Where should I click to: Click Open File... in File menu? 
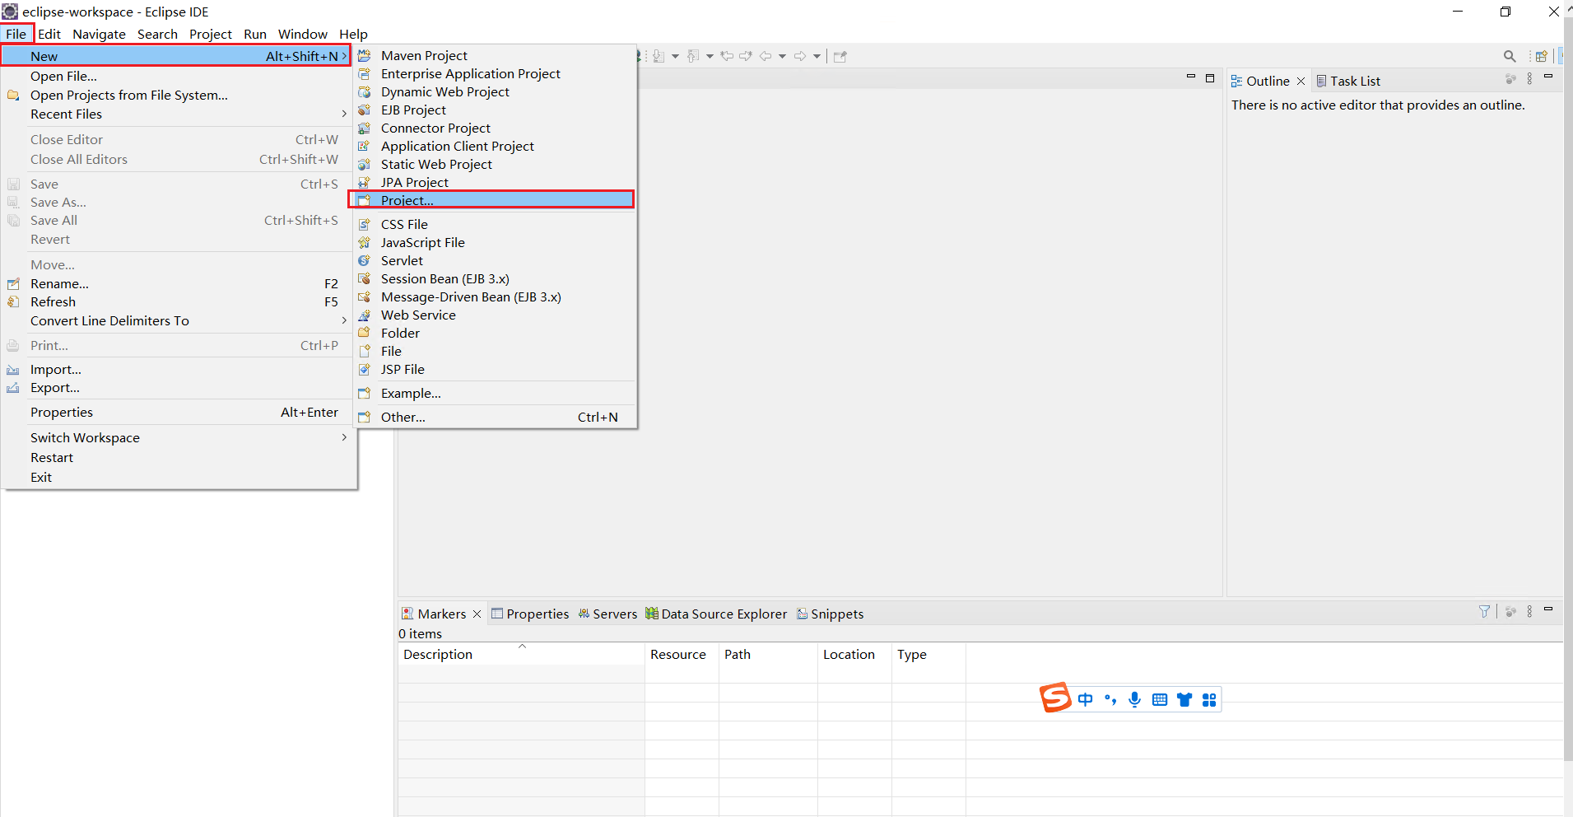(179, 76)
